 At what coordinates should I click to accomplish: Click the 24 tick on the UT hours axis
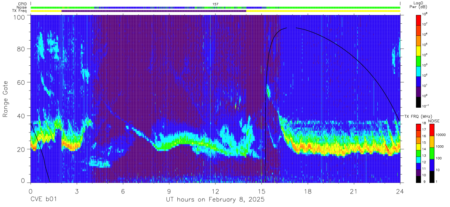point(400,191)
